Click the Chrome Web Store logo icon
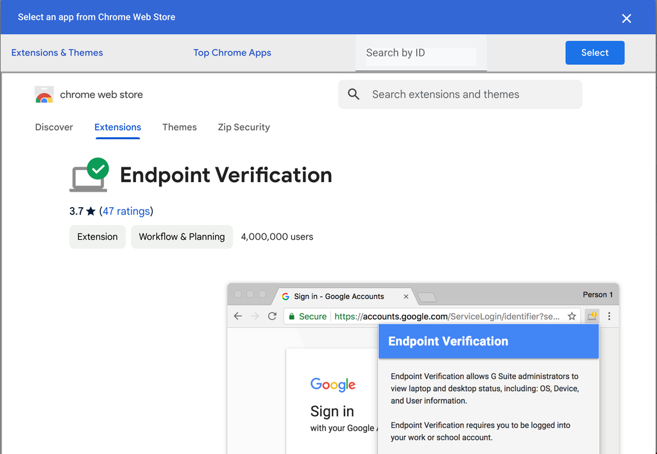657x454 pixels. pos(44,95)
